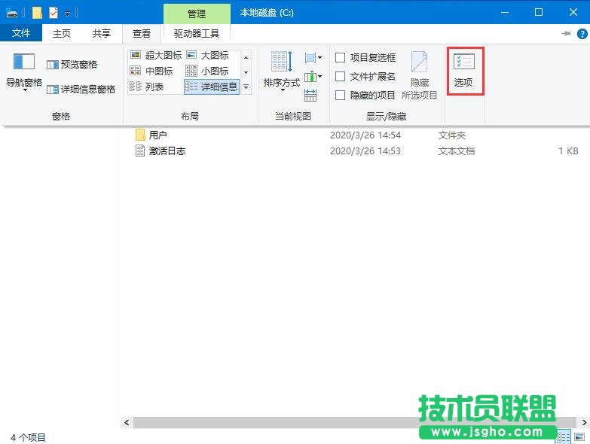Select the 激活日志 text file icon
This screenshot has height=444, width=590.
coord(140,151)
